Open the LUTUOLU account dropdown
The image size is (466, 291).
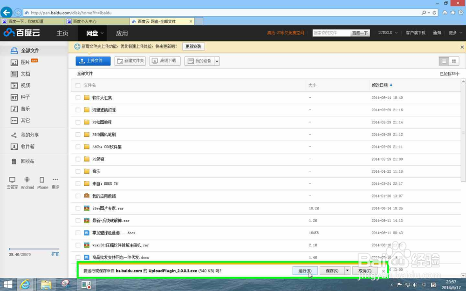pos(388,33)
